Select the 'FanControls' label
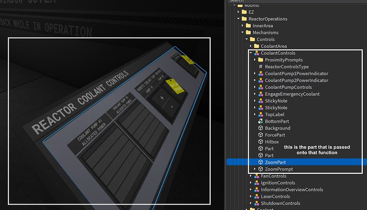The width and height of the screenshot is (367, 210). 273,176
